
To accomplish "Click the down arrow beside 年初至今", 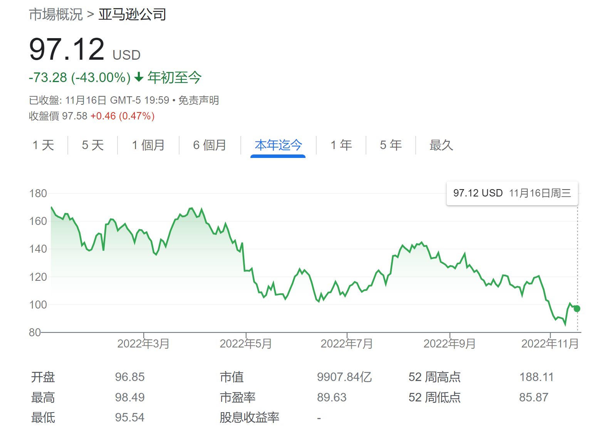I will [x=139, y=77].
